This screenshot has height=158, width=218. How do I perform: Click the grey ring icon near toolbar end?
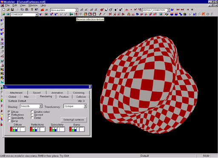pos(208,14)
